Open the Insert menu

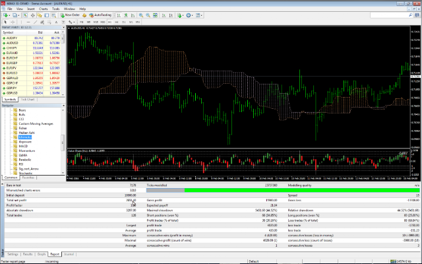coord(31,9)
